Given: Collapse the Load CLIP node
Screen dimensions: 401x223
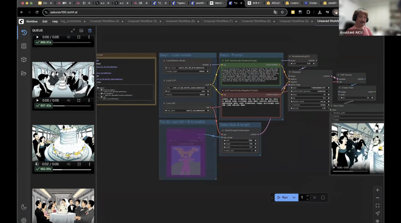Looking at the screenshot, I should pos(164,81).
